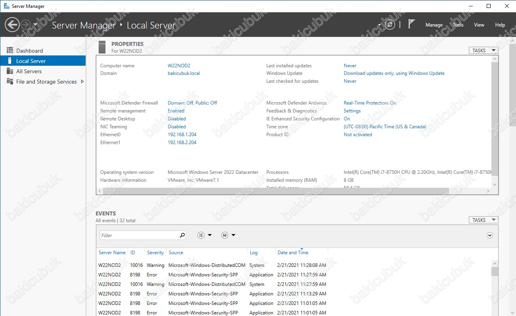
Task: Click Not activated Product ID link
Action: coord(357,135)
